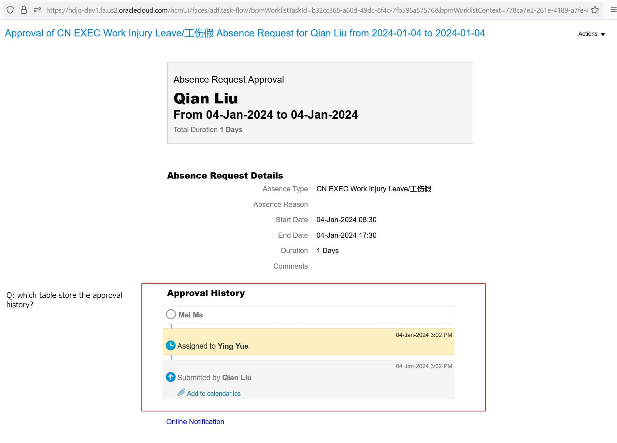617x443 pixels.
Task: Click the blue arrow icon beside Submitted by Qian Liu
Action: pyautogui.click(x=171, y=377)
